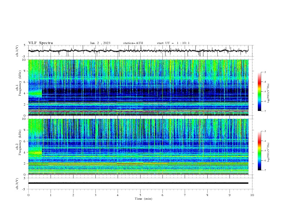This screenshot has width=284, height=219.
Task: Click the "0" tick on the time axis
Action: 28,195
